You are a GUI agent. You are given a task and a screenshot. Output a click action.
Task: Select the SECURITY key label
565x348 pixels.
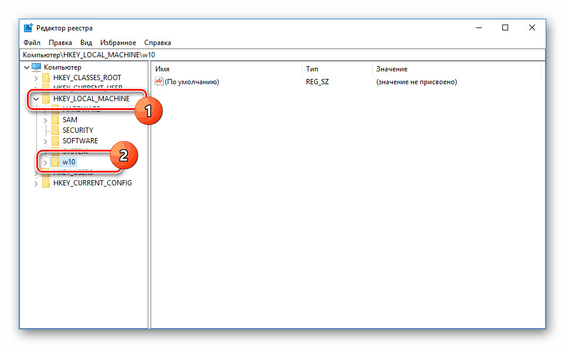click(78, 130)
